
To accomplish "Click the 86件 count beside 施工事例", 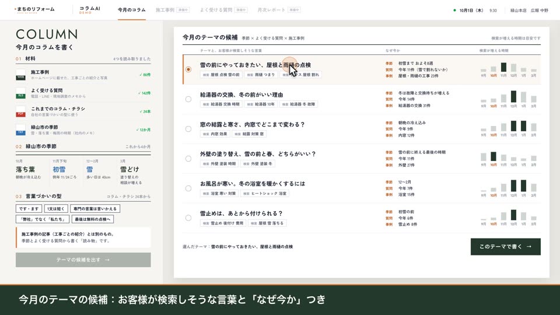I will pos(145,75).
